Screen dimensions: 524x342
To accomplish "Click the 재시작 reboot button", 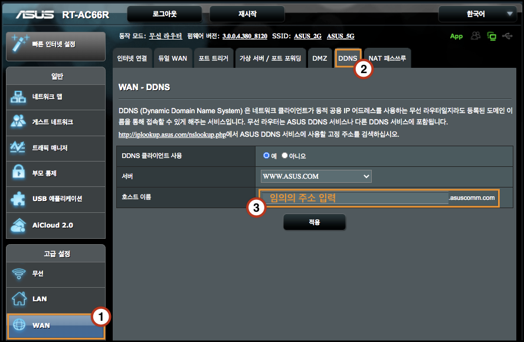I will 247,14.
